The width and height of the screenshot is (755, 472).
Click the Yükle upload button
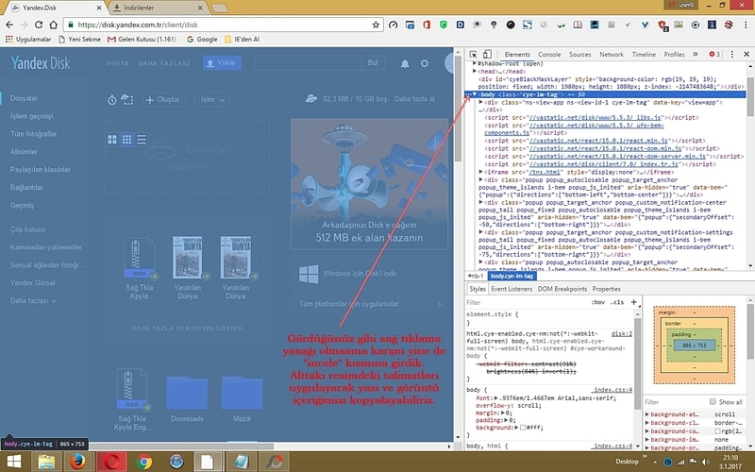tap(222, 62)
